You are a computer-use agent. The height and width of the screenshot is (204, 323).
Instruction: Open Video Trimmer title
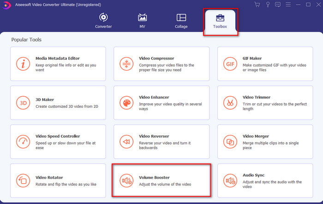click(x=257, y=97)
